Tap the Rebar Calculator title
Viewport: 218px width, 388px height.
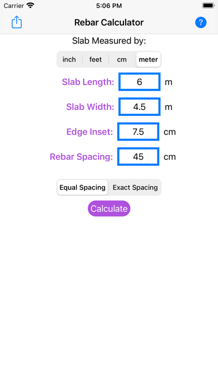(109, 22)
